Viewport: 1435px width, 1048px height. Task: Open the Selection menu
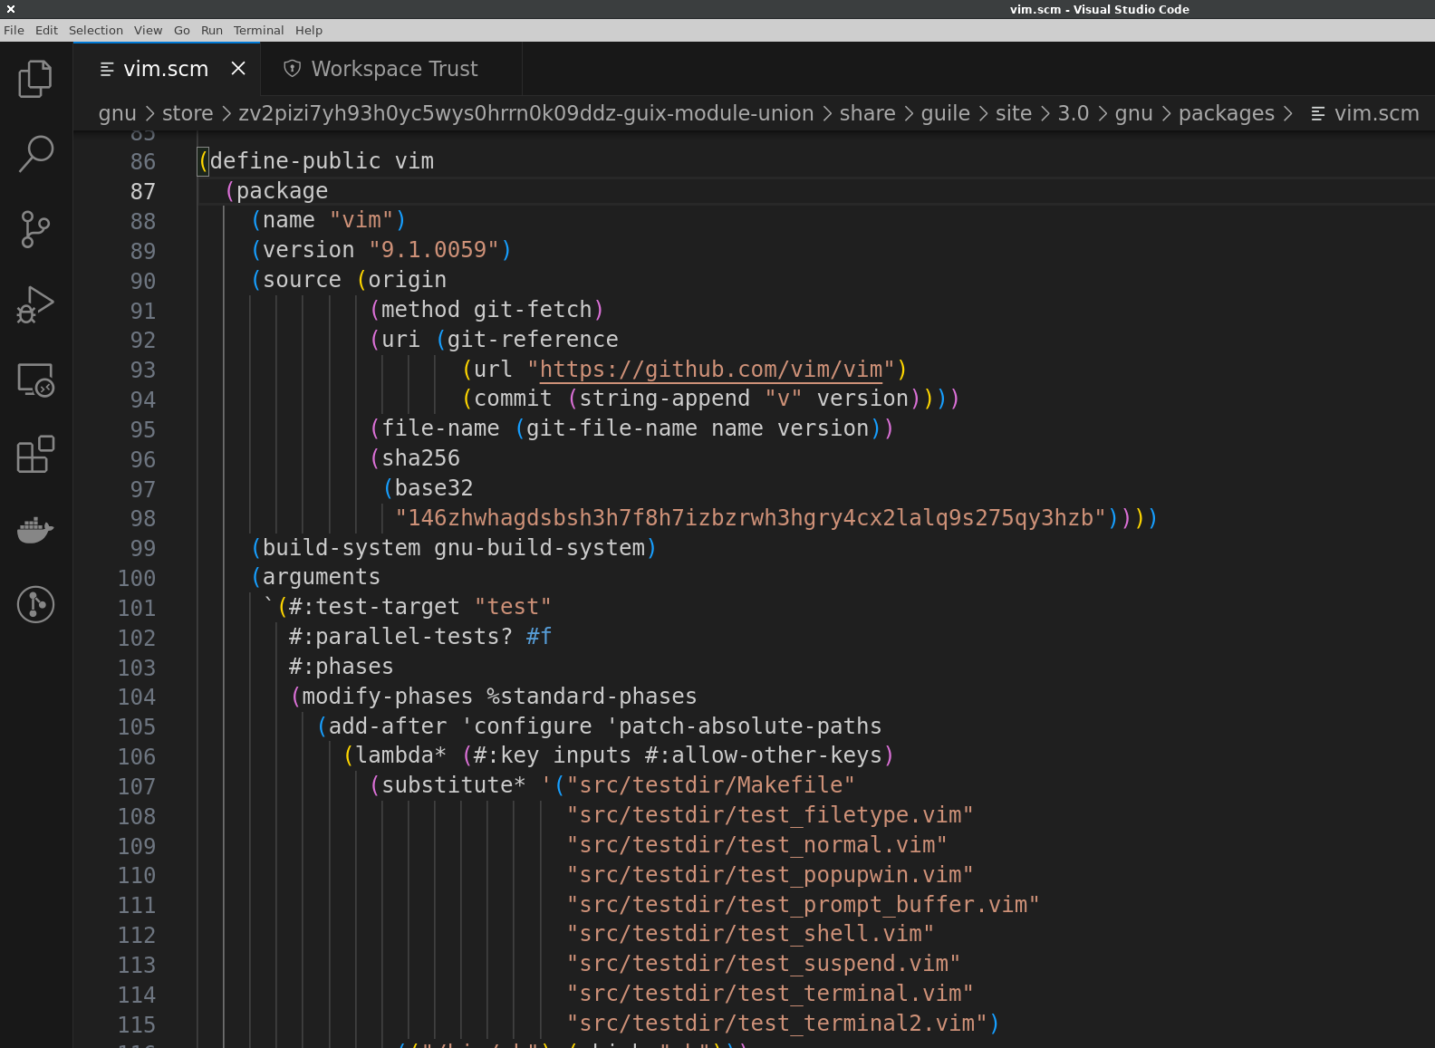pyautogui.click(x=96, y=30)
